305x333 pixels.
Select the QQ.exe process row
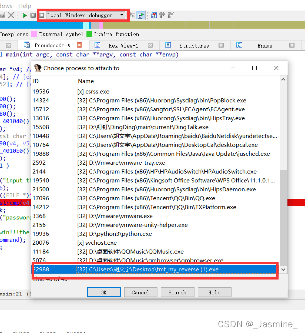pos(155,198)
